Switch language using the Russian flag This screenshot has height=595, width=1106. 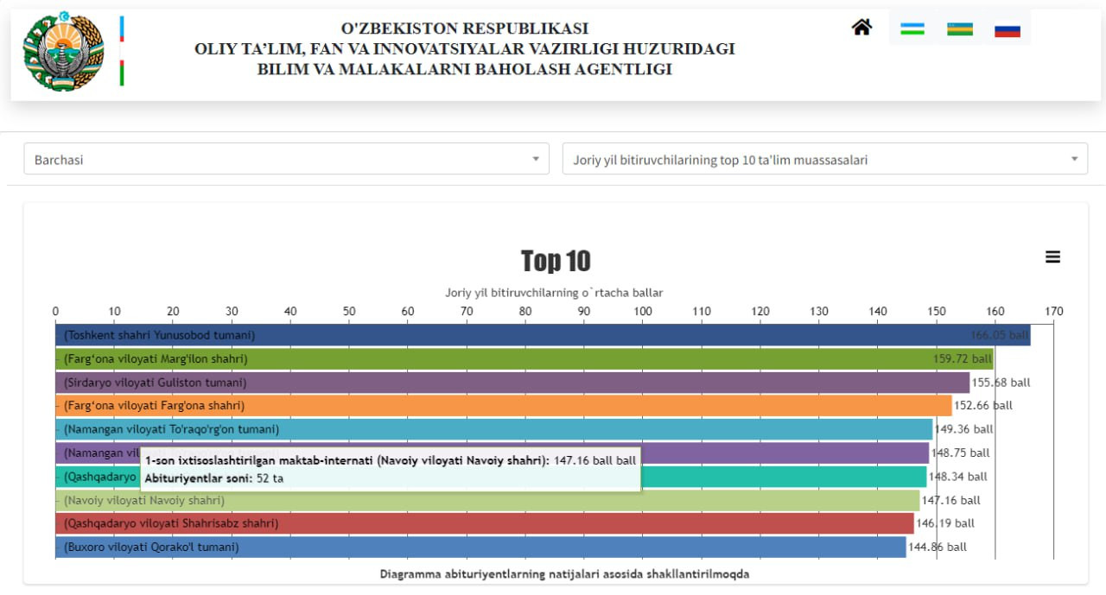[x=1007, y=30]
